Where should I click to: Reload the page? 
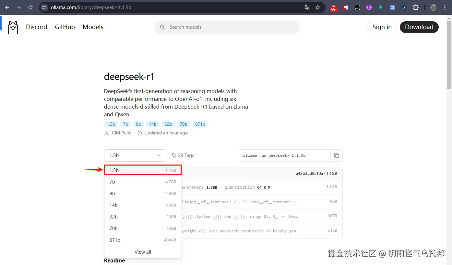coord(30,7)
